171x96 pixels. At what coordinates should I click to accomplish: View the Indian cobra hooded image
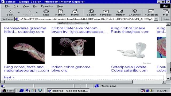73,46
